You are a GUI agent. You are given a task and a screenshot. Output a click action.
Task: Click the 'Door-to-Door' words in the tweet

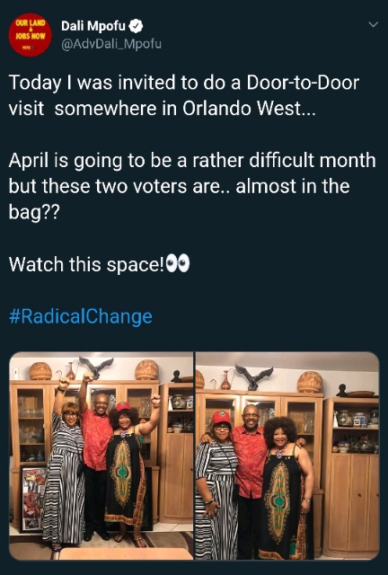click(x=303, y=82)
